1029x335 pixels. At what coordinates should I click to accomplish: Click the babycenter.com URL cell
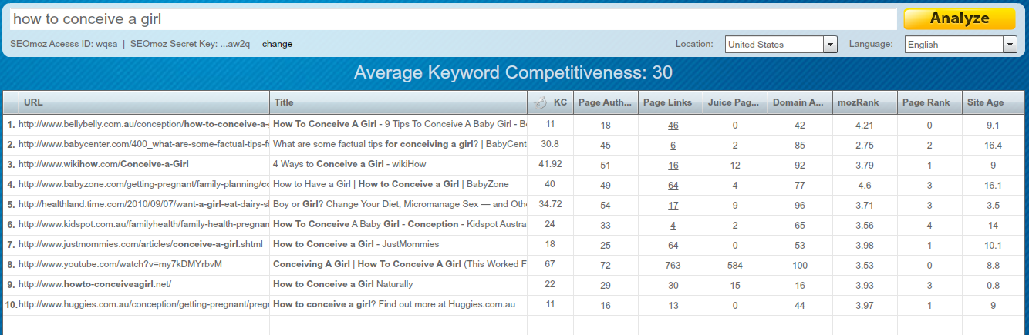click(144, 144)
